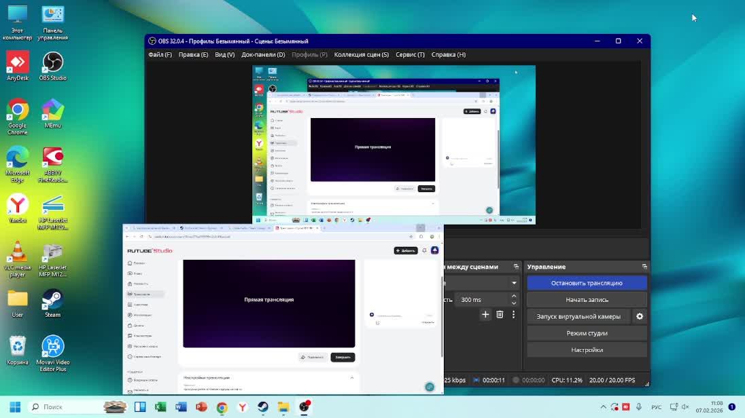Image resolution: width=745 pixels, height=418 pixels.
Task: Click the profile avatar in Rutube Studio
Action: (434, 250)
